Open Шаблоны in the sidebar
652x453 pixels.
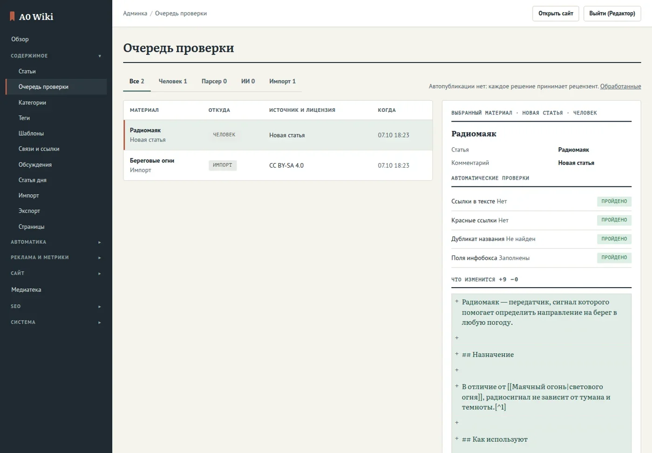click(x=56, y=133)
